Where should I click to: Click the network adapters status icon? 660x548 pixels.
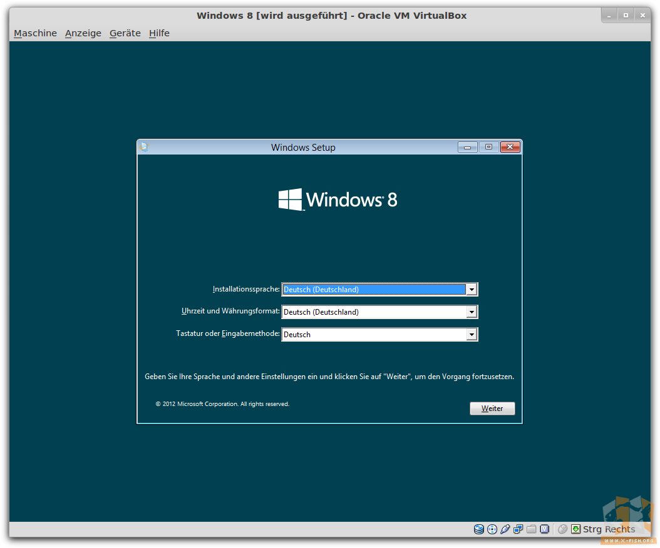[518, 529]
